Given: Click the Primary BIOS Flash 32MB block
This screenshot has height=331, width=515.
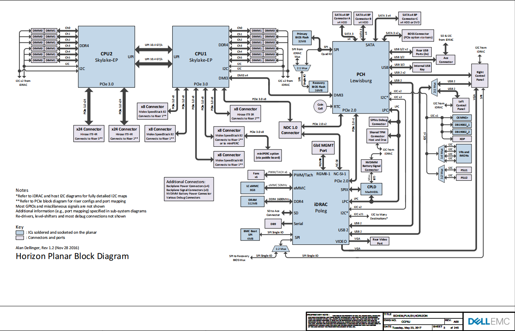Looking at the screenshot, I should coord(302,38).
